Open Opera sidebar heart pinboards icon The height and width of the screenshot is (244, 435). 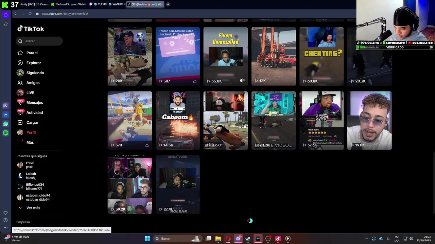pos(5,213)
